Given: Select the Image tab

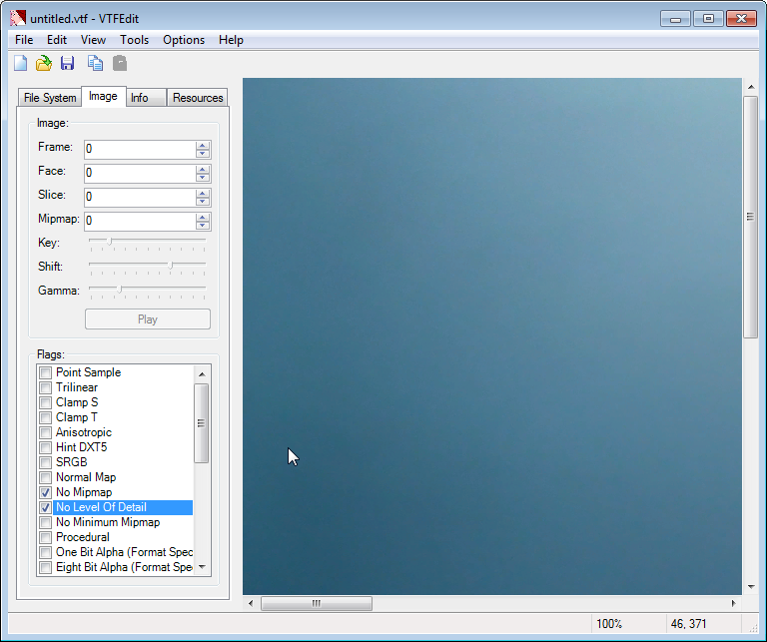Looking at the screenshot, I should 103,96.
